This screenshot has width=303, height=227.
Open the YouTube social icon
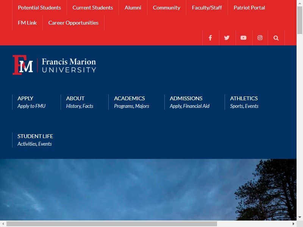point(244,38)
